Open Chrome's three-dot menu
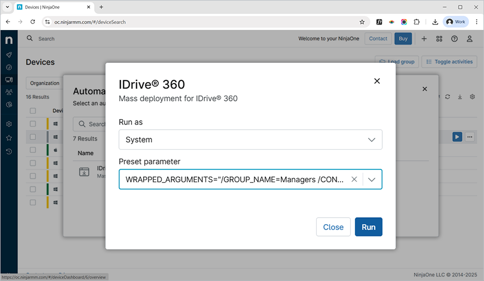The height and width of the screenshot is (281, 484). [476, 22]
